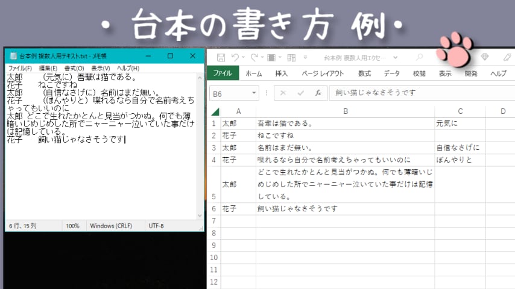Click cell A6 花子

238,209
